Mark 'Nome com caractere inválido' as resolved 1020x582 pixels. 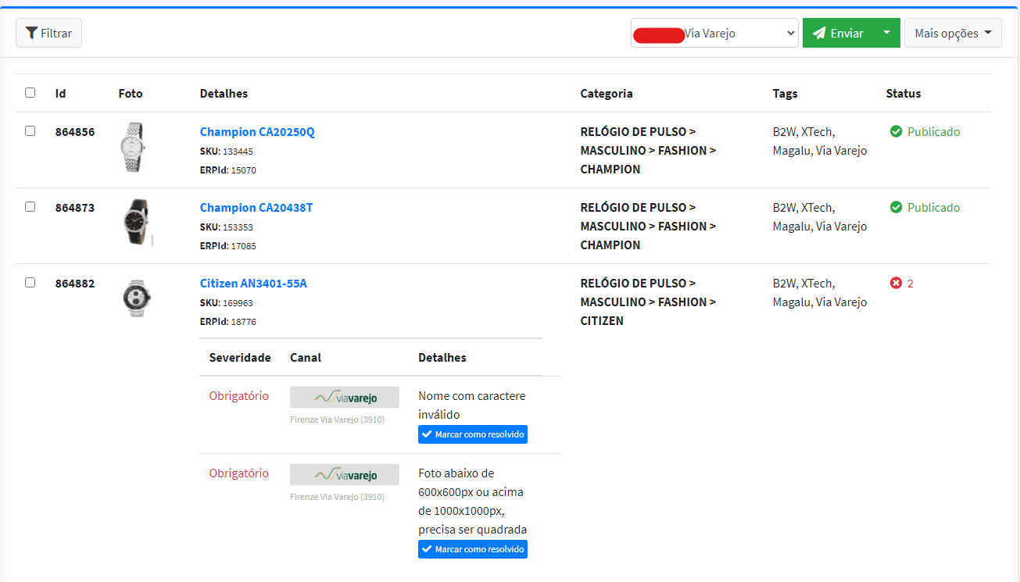coord(473,434)
